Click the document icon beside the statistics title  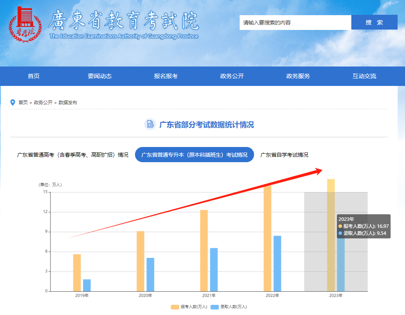pyautogui.click(x=149, y=124)
